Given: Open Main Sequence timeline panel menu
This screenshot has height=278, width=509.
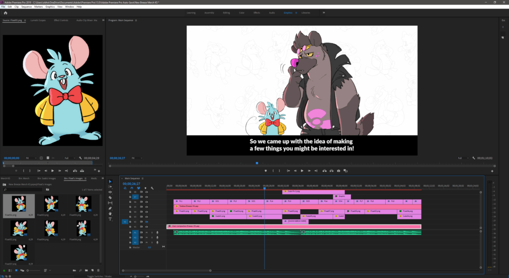Looking at the screenshot, I should (x=143, y=179).
